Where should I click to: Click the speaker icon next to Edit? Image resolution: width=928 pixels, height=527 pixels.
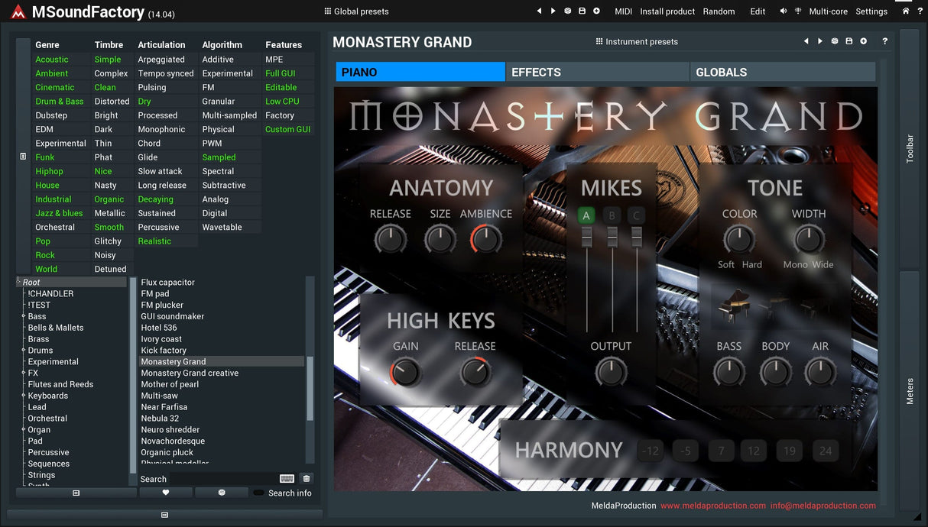784,11
